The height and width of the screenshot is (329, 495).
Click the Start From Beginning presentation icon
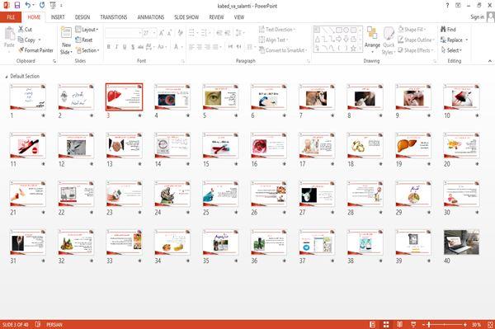[x=53, y=6]
